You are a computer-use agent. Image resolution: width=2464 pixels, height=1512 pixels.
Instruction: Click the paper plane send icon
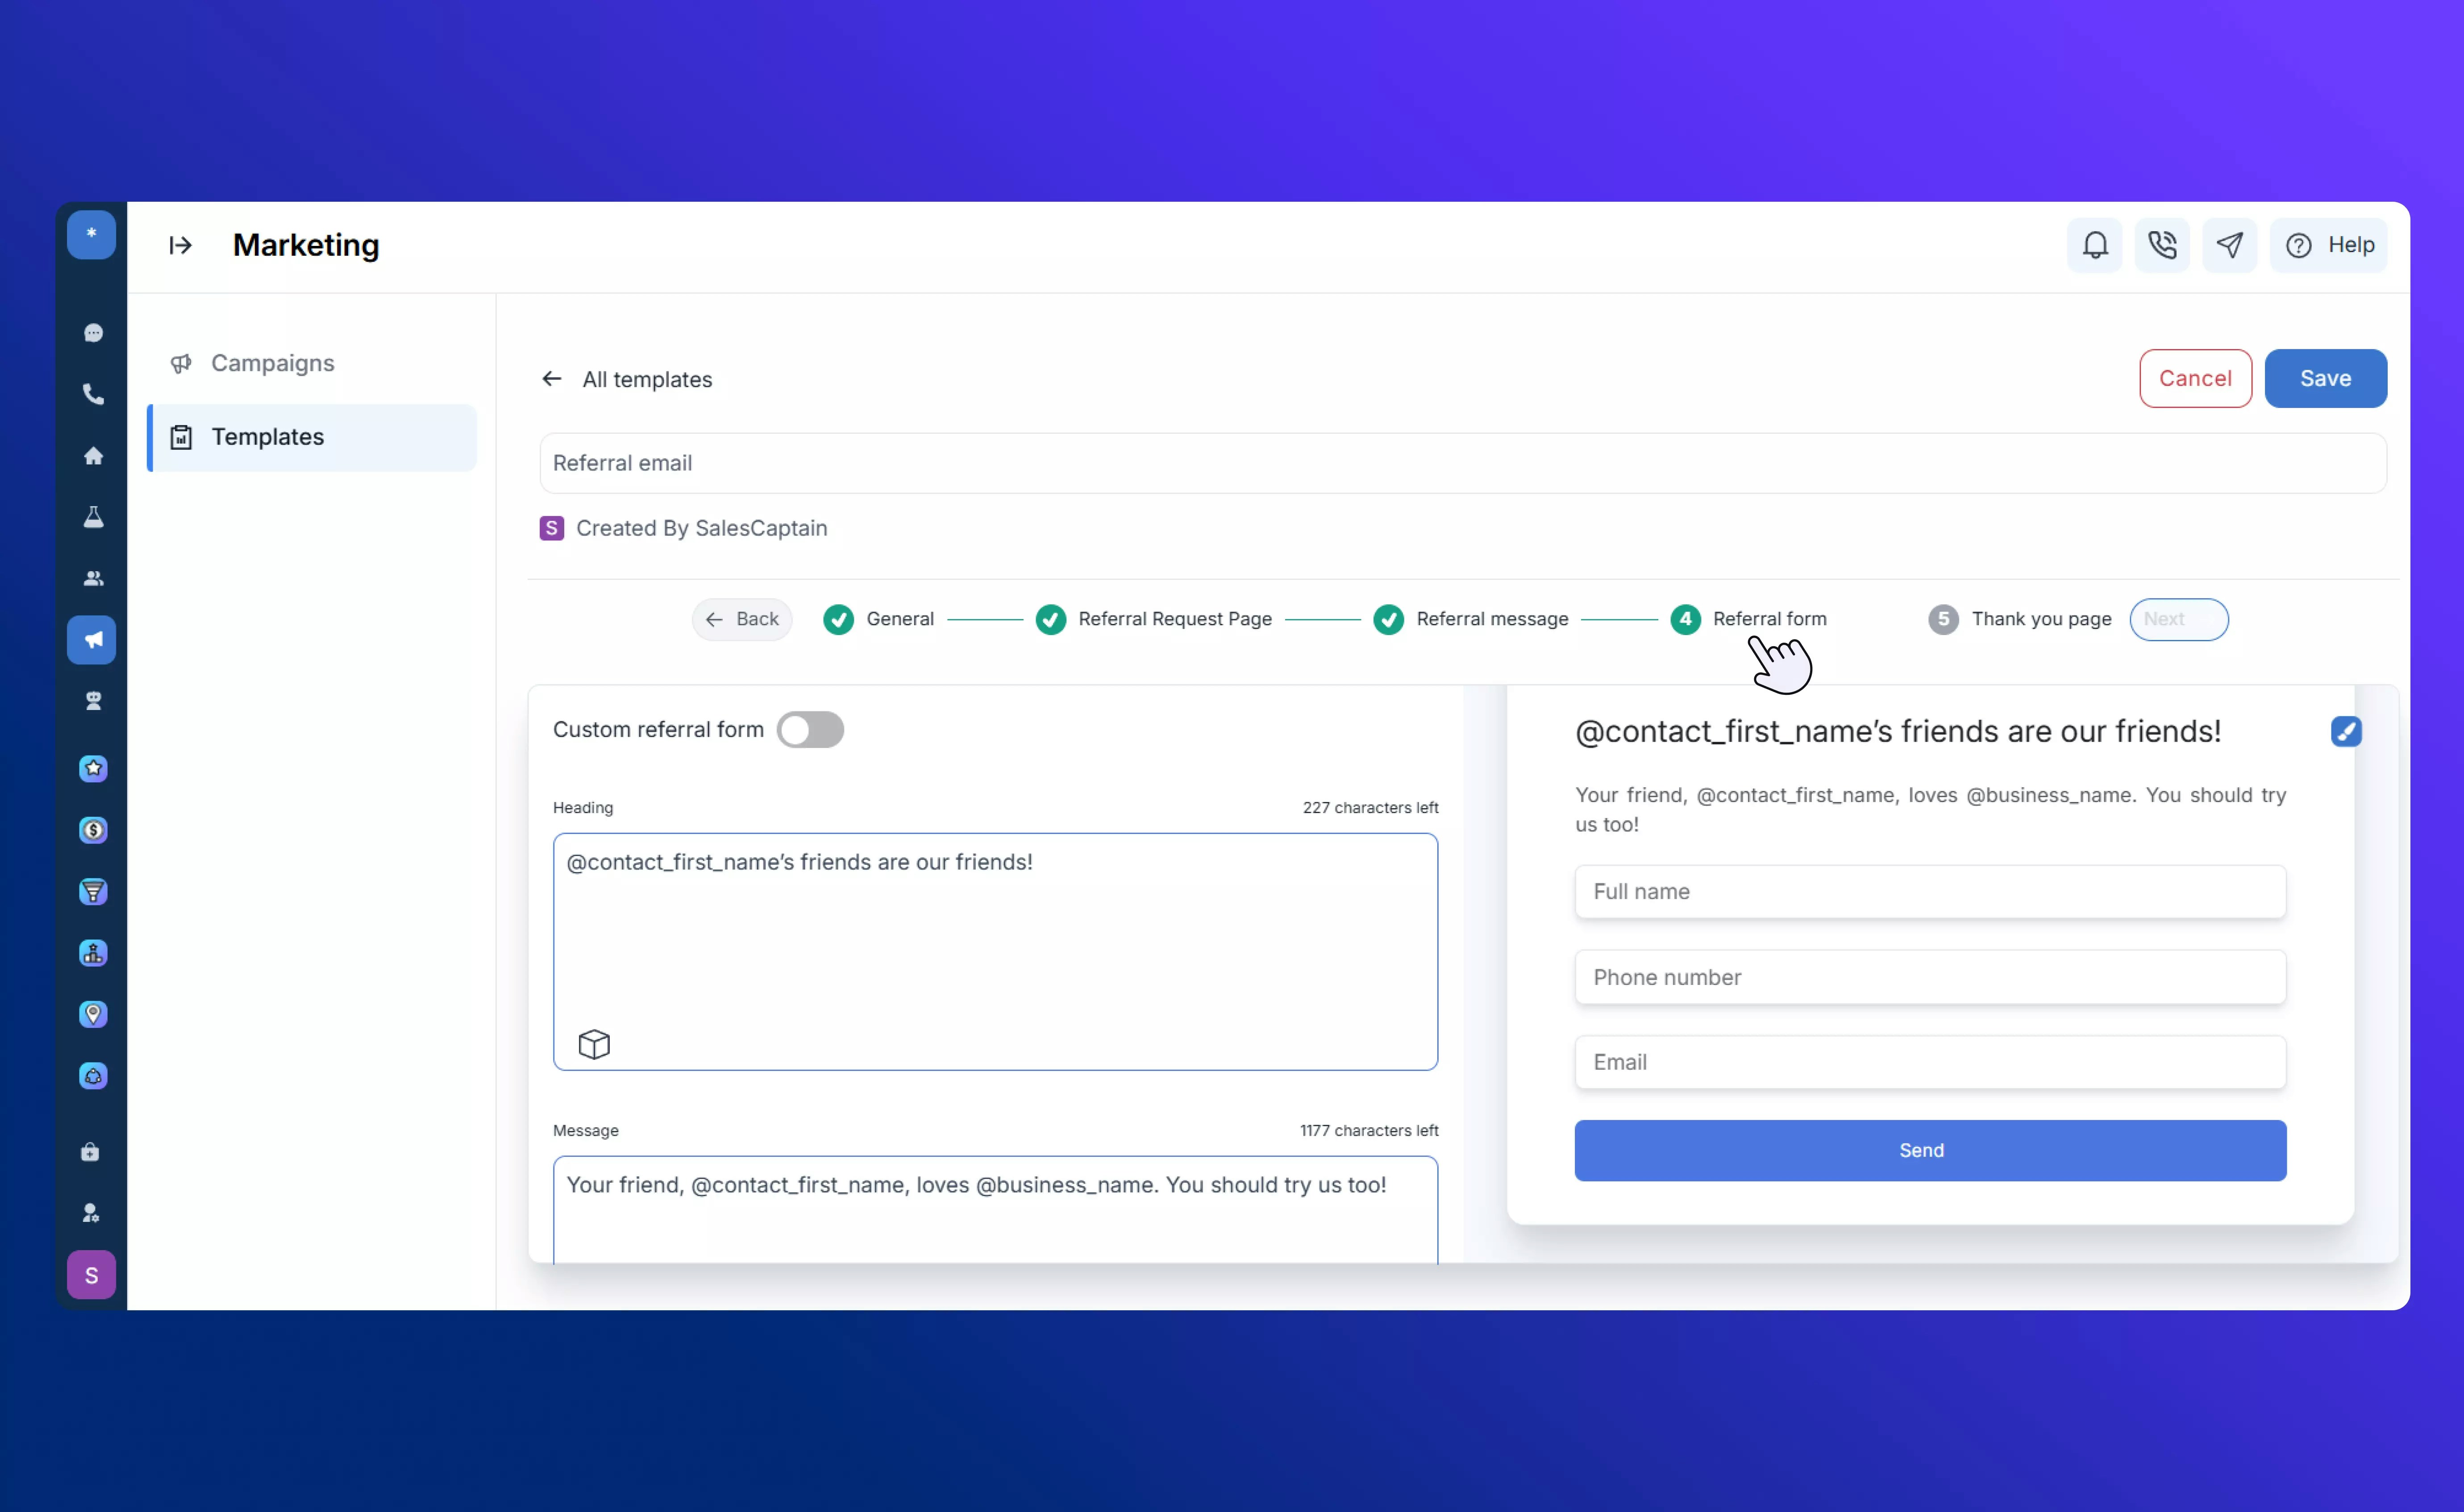pyautogui.click(x=2229, y=245)
